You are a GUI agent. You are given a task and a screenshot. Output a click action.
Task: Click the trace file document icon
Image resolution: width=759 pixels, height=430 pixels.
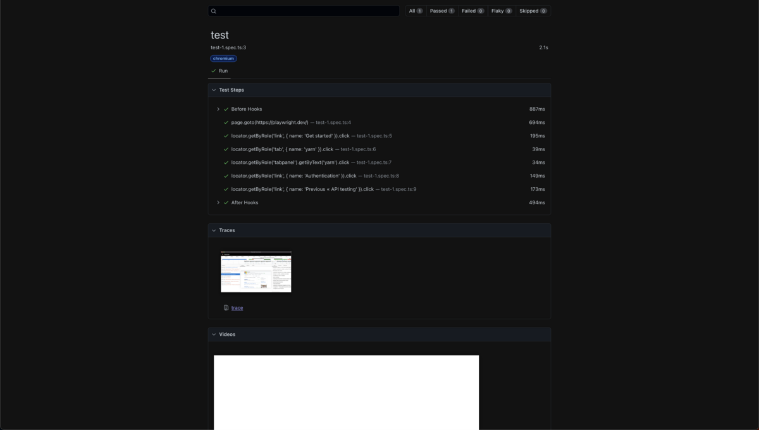[x=226, y=308]
